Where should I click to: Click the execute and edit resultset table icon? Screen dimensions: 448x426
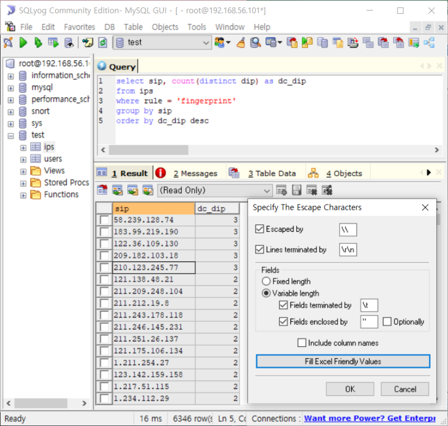pos(53,43)
